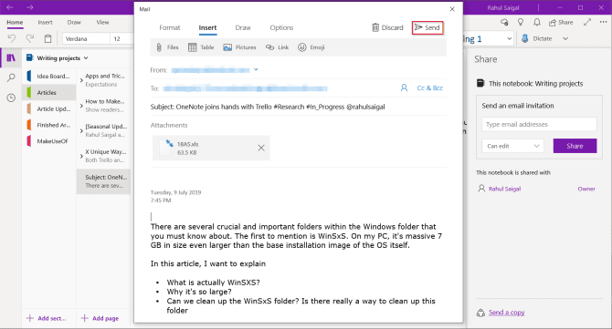Image resolution: width=612 pixels, height=329 pixels.
Task: Send the email with the Send button
Action: (427, 27)
